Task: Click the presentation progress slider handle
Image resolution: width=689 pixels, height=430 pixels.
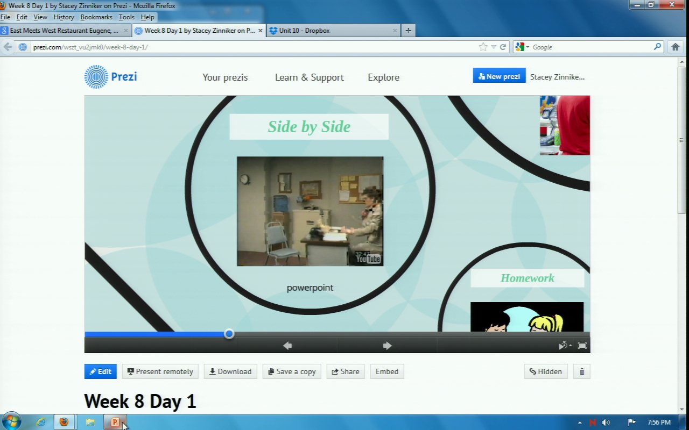Action: pyautogui.click(x=229, y=334)
